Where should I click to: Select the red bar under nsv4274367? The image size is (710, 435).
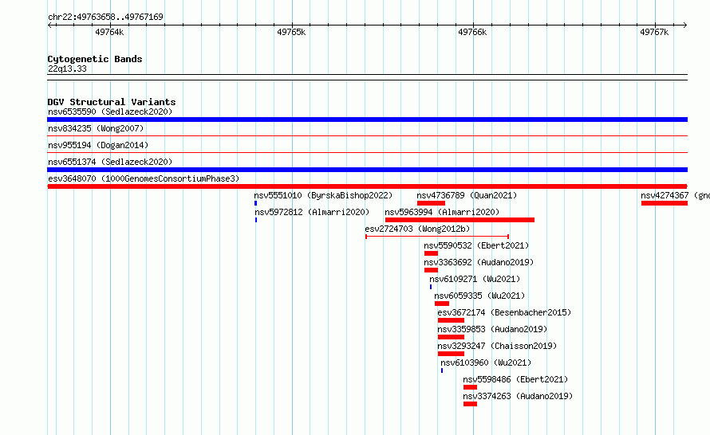pos(665,203)
